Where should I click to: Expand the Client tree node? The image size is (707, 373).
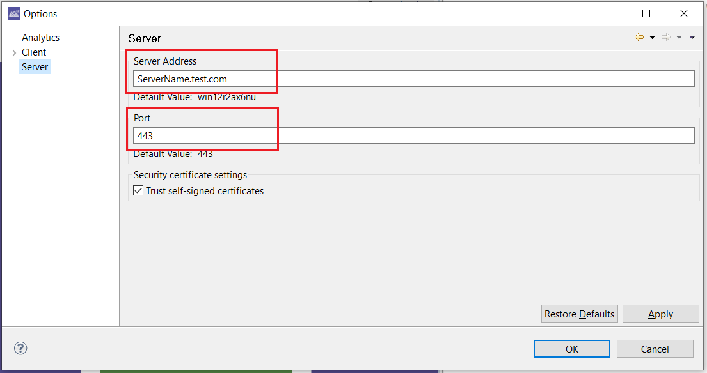[x=13, y=52]
